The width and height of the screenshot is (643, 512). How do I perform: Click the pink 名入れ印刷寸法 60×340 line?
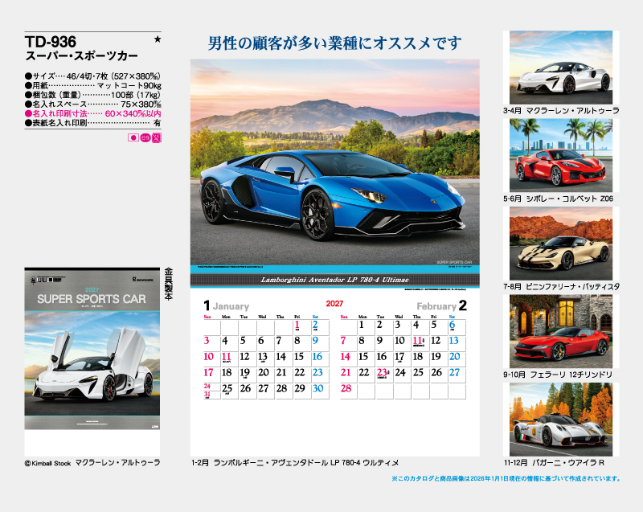pos(92,113)
